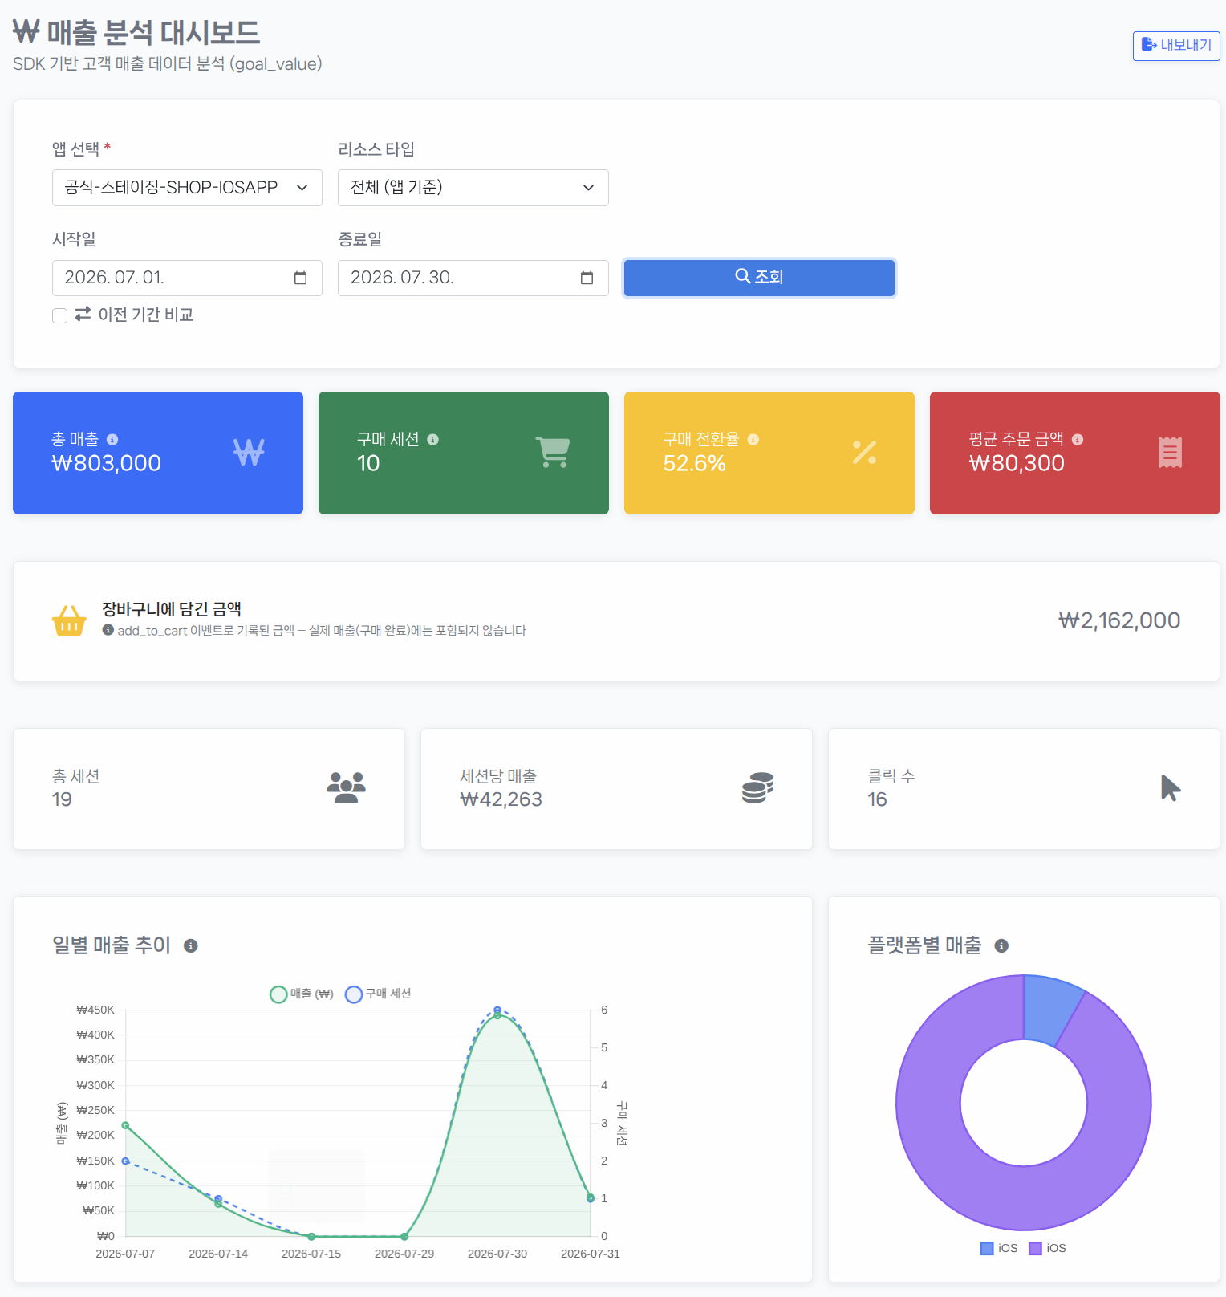The width and height of the screenshot is (1226, 1297).
Task: Open the calendar picker icon for 종료일
Action: (x=587, y=278)
